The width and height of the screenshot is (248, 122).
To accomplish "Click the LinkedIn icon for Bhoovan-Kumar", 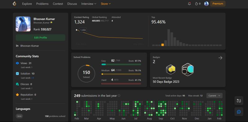I will coord(17,46).
